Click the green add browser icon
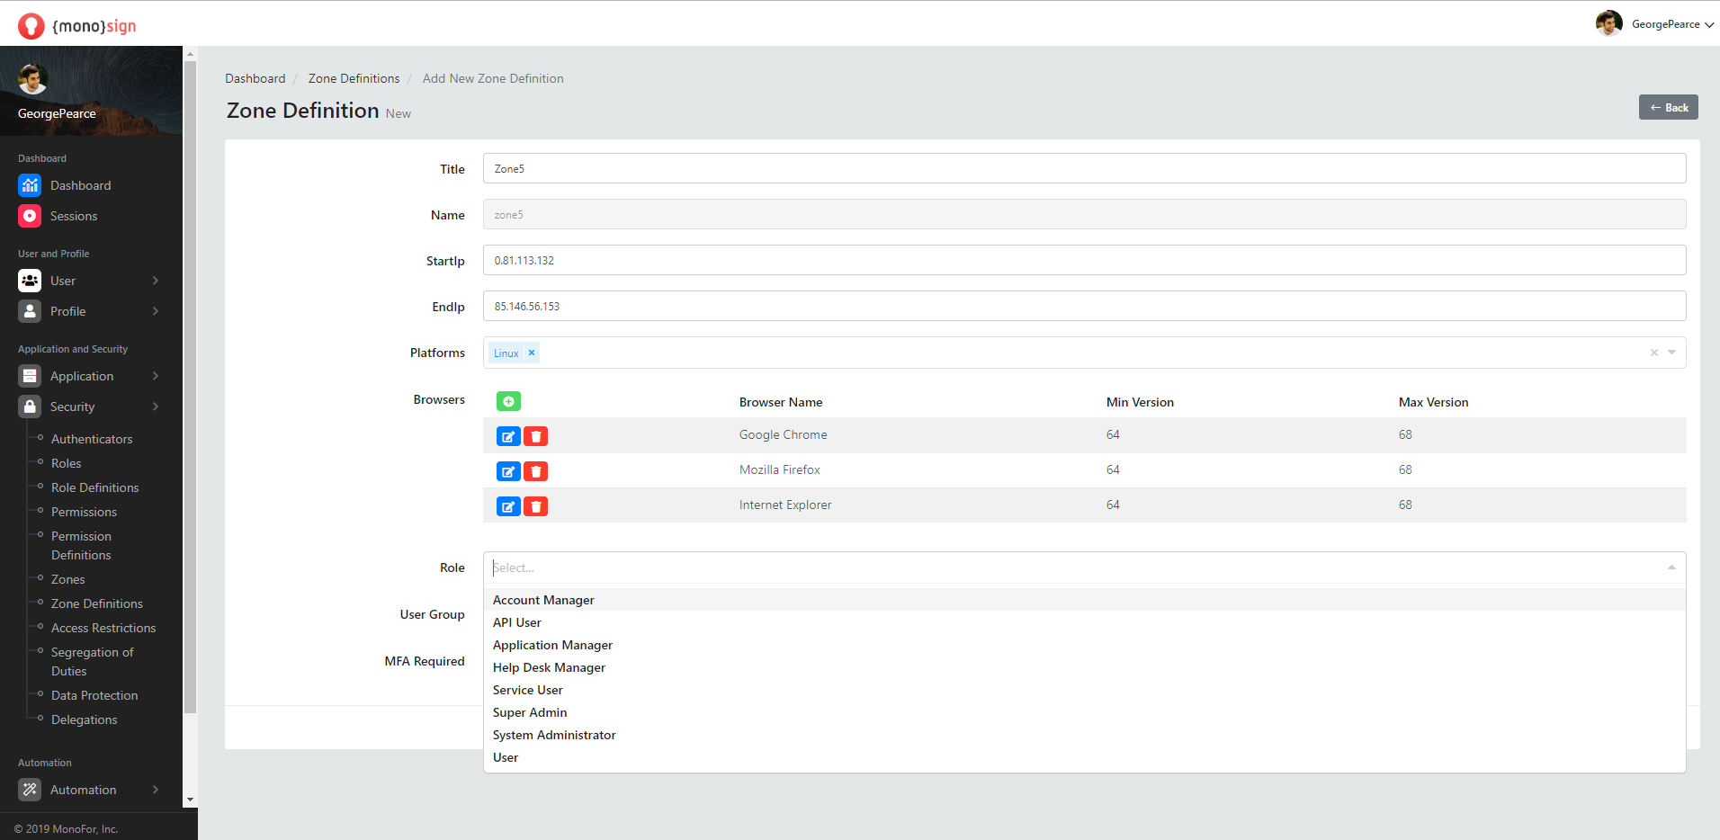Viewport: 1720px width, 840px height. tap(508, 401)
